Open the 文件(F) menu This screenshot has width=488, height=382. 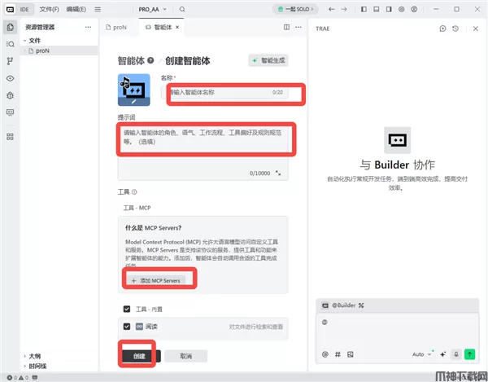(x=49, y=9)
